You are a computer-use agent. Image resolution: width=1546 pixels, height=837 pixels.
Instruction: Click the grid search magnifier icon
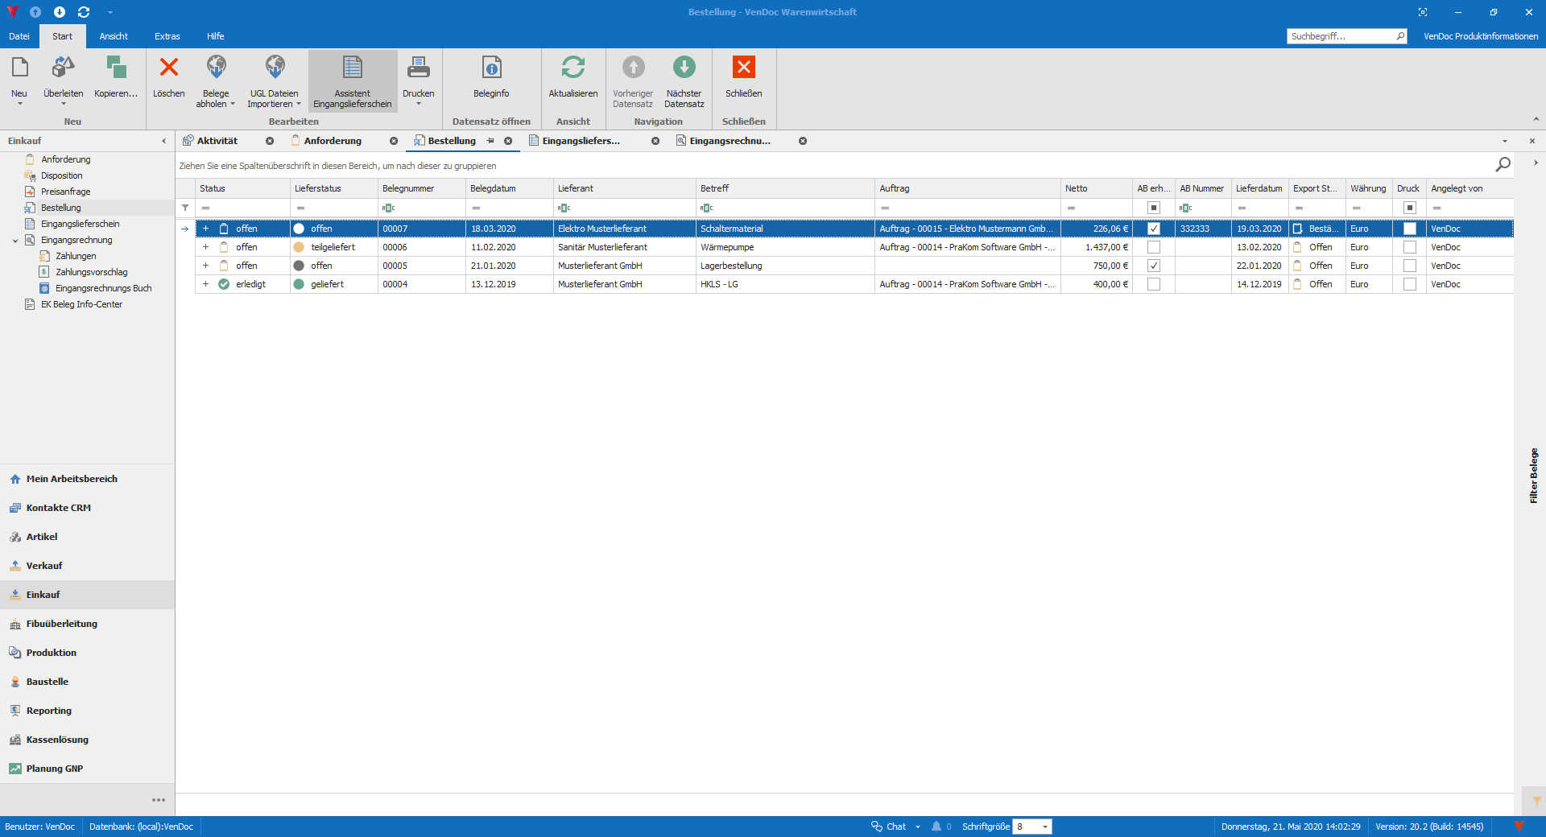coord(1503,165)
